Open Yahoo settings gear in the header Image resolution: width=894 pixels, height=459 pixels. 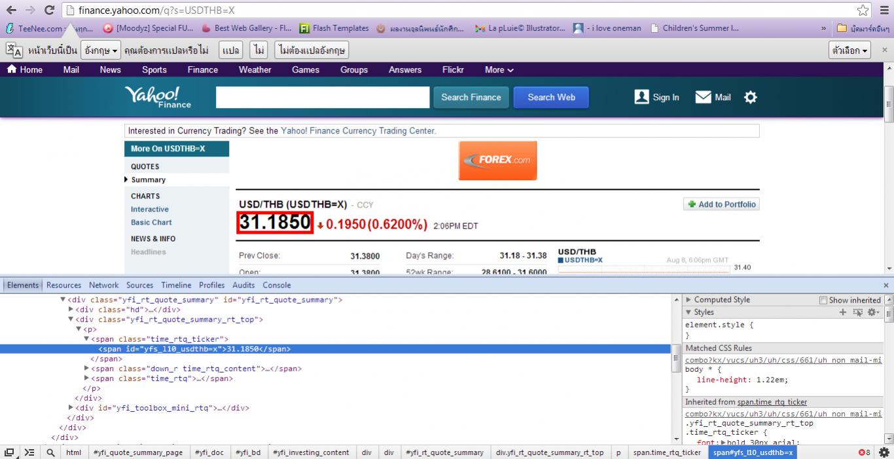click(751, 97)
